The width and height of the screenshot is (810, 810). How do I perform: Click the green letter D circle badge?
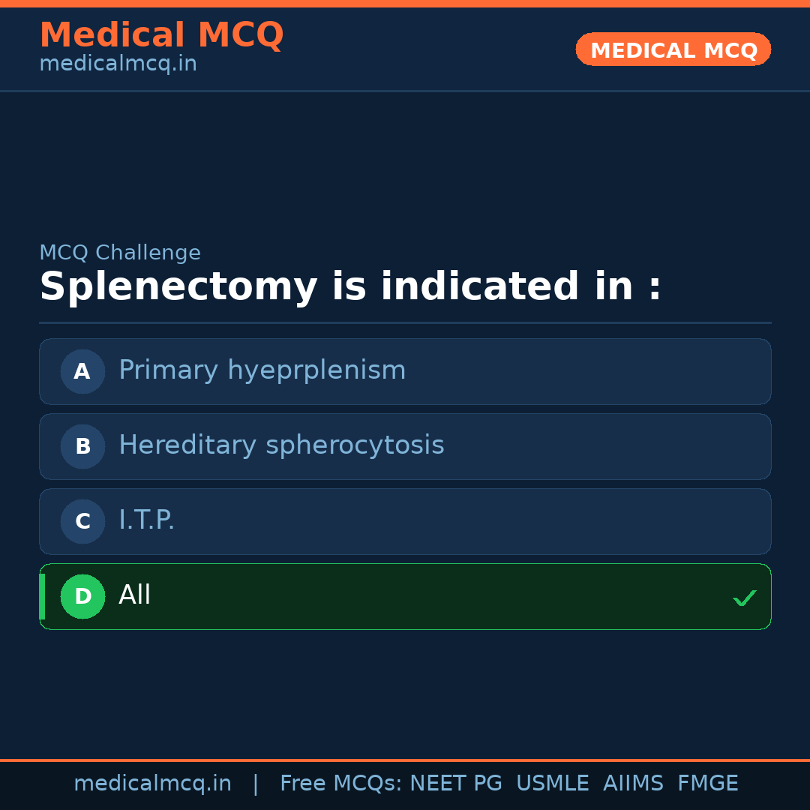coord(82,596)
